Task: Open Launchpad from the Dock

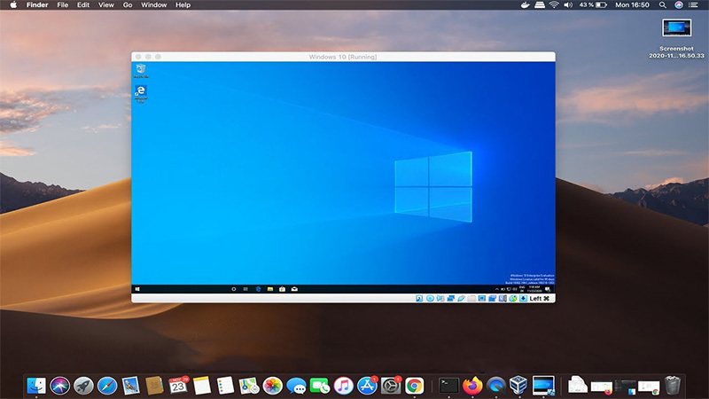Action: pos(83,386)
